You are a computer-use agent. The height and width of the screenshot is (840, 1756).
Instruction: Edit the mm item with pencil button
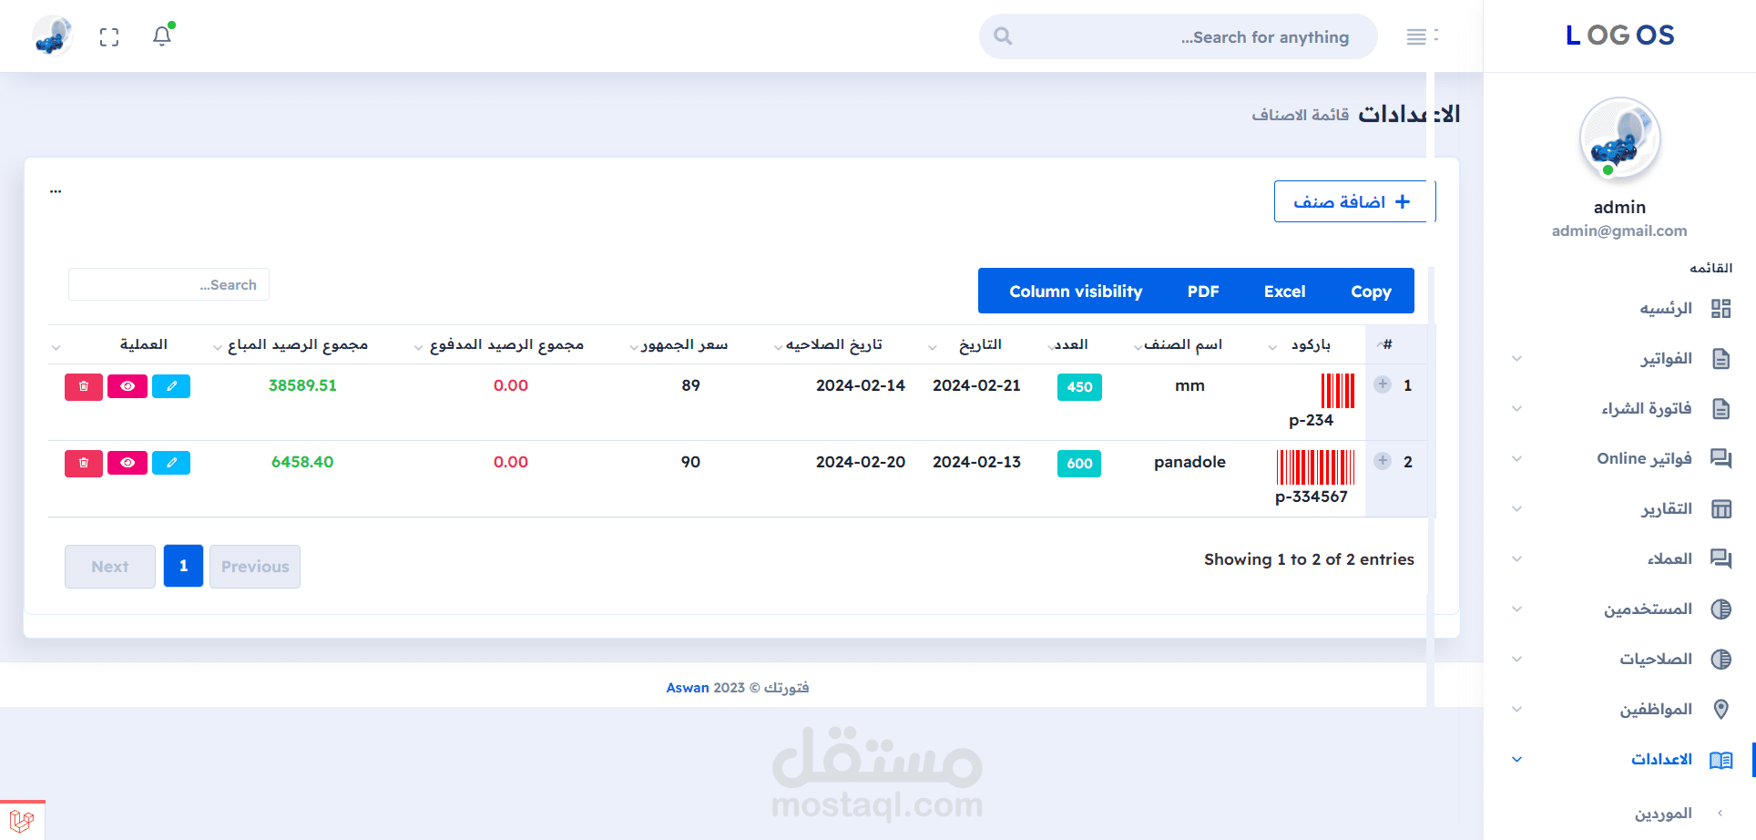(171, 386)
